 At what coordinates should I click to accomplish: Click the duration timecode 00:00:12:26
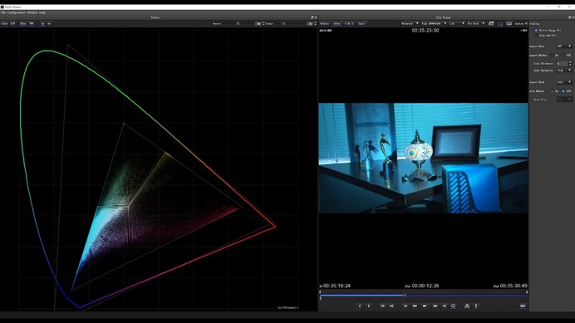click(425, 286)
